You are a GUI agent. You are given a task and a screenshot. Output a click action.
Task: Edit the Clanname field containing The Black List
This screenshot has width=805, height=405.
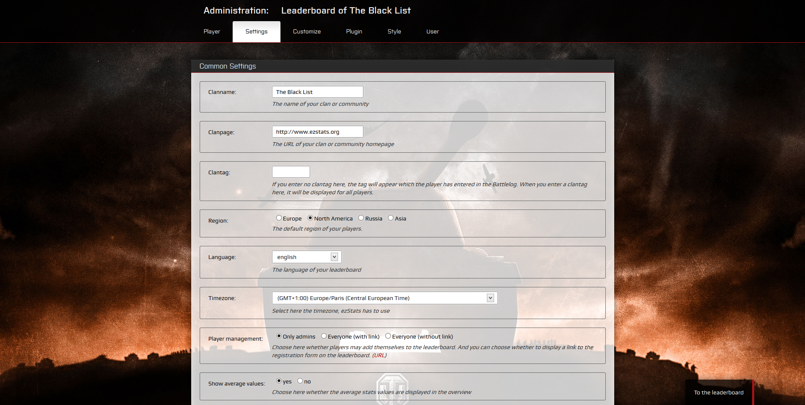(317, 91)
